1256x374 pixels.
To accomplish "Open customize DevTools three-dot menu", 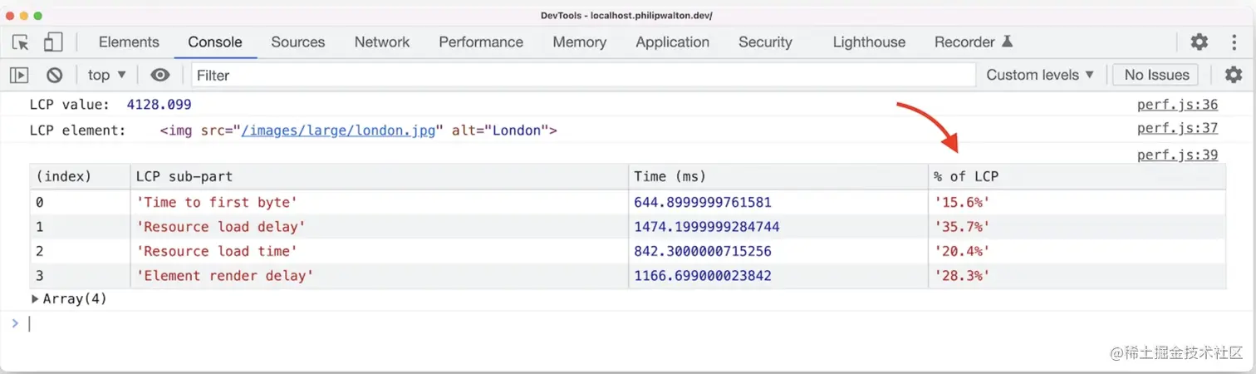I will 1233,42.
